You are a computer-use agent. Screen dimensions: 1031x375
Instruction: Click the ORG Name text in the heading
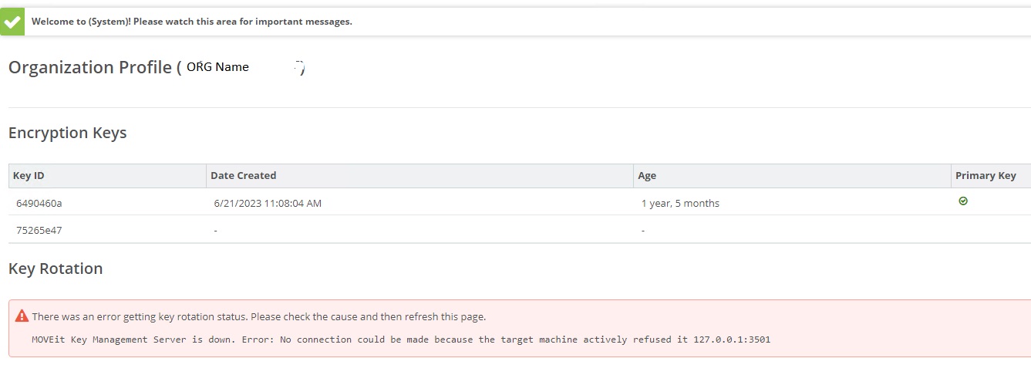217,67
